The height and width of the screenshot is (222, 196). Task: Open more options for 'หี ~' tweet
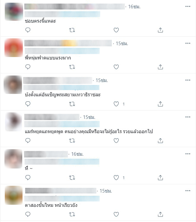(x=188, y=154)
